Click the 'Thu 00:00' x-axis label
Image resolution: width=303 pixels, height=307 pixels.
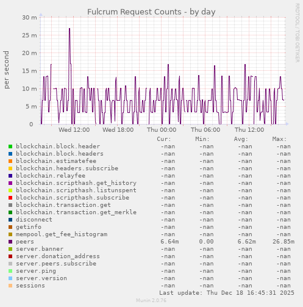coord(162,129)
